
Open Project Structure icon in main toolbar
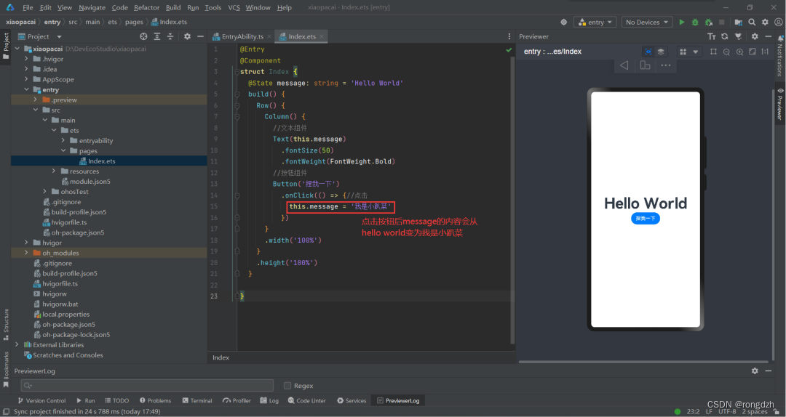[x=739, y=22]
